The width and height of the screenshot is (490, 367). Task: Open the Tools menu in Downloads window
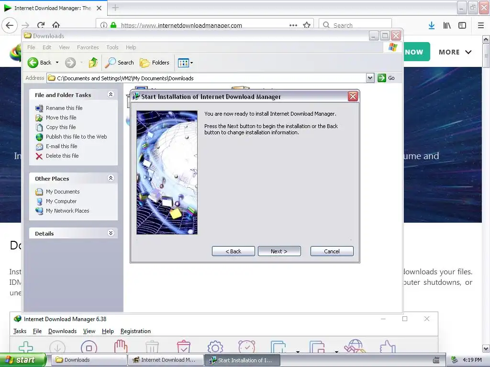(112, 47)
